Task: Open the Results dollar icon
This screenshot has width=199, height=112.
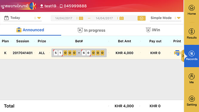Action: tap(192, 31)
